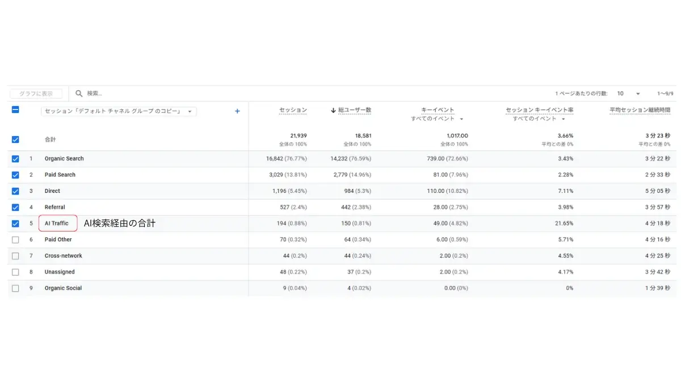Sort by セッション column header
This screenshot has height=383, width=681.
coord(293,110)
